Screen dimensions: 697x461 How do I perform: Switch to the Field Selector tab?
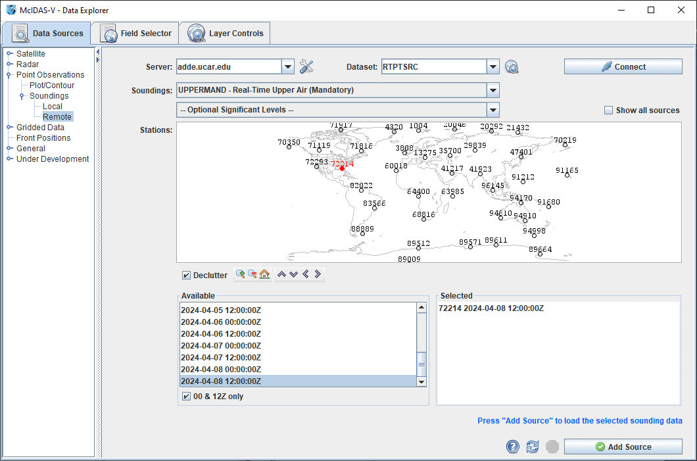click(135, 34)
